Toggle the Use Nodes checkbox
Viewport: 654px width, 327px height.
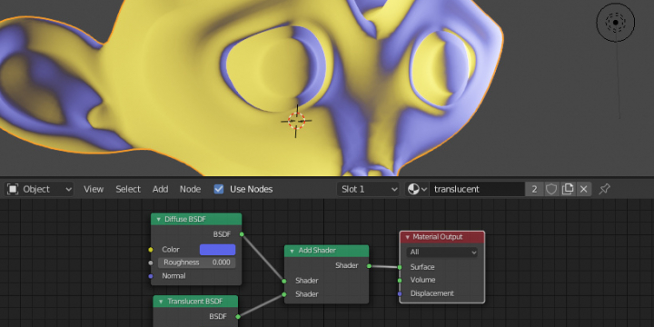click(219, 189)
